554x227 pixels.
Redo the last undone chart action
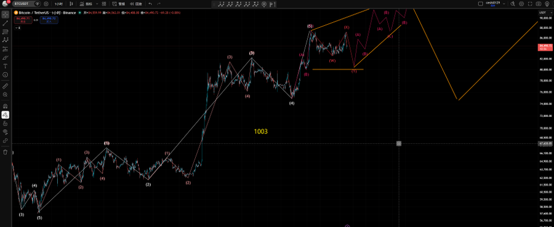point(159,4)
